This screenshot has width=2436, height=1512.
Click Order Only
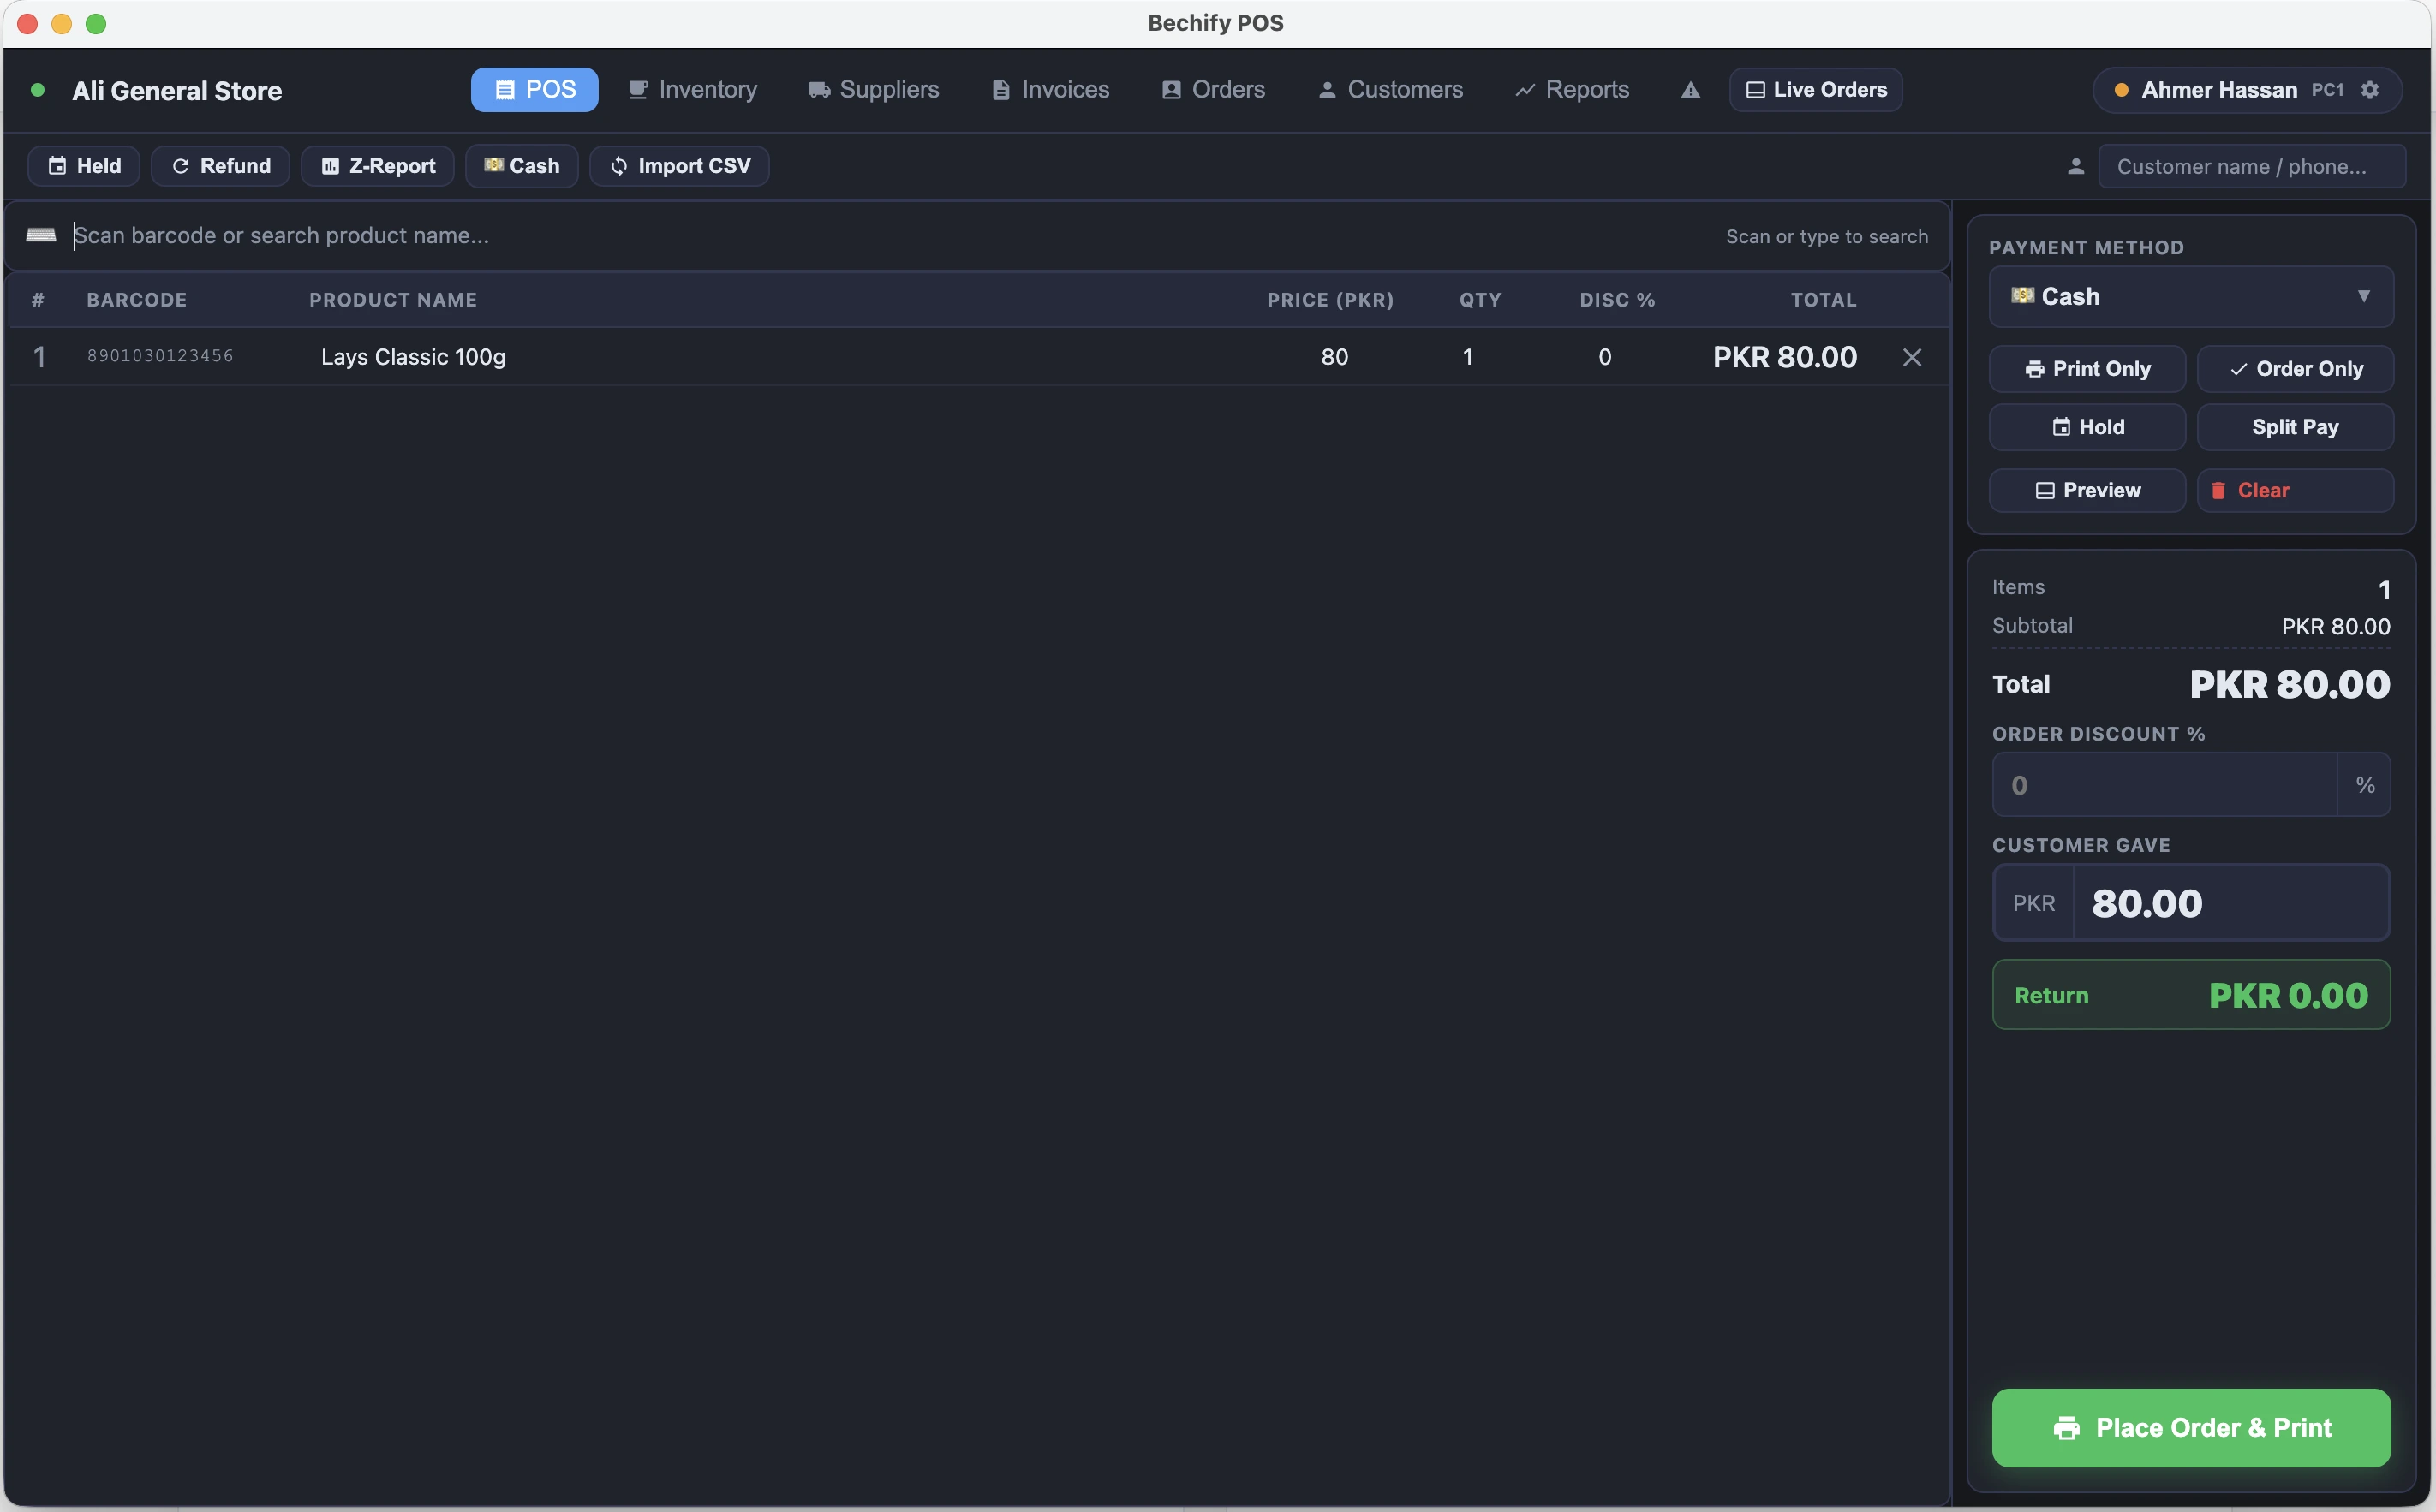coord(2295,369)
